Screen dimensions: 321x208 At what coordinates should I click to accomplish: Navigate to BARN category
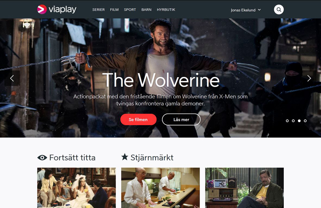[146, 10]
